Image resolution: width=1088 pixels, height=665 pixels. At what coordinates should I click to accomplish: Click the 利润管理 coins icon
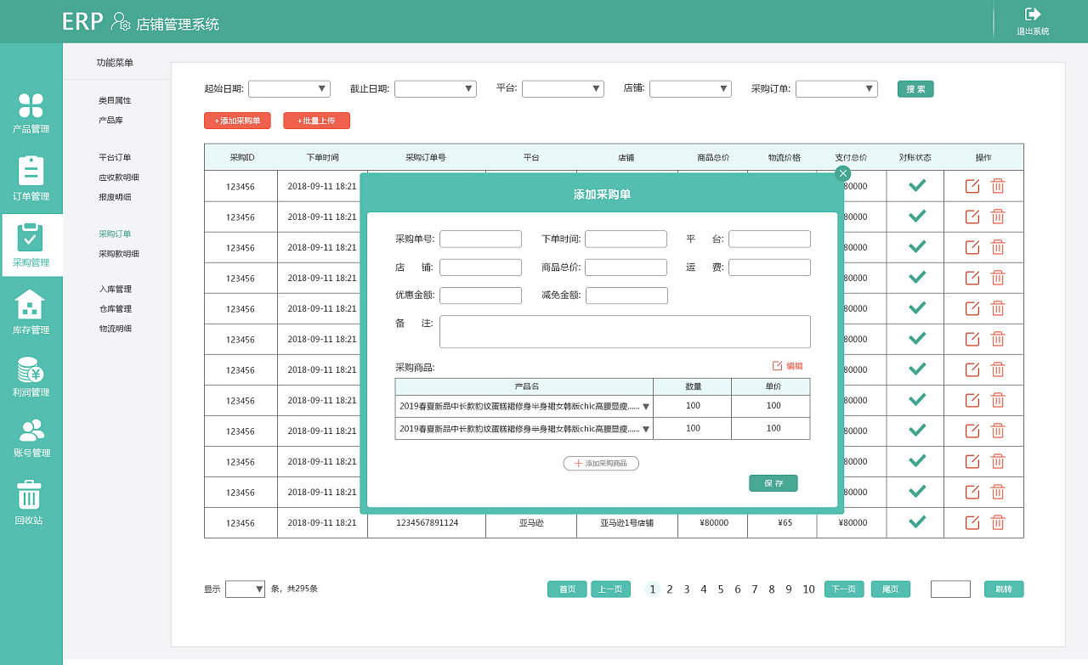[31, 375]
